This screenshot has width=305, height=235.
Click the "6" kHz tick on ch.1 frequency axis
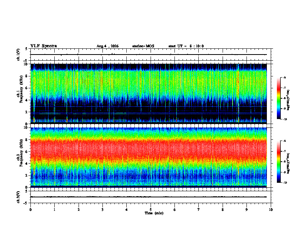point(27,88)
